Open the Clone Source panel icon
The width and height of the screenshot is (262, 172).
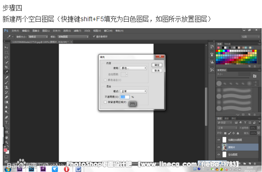tap(212, 62)
